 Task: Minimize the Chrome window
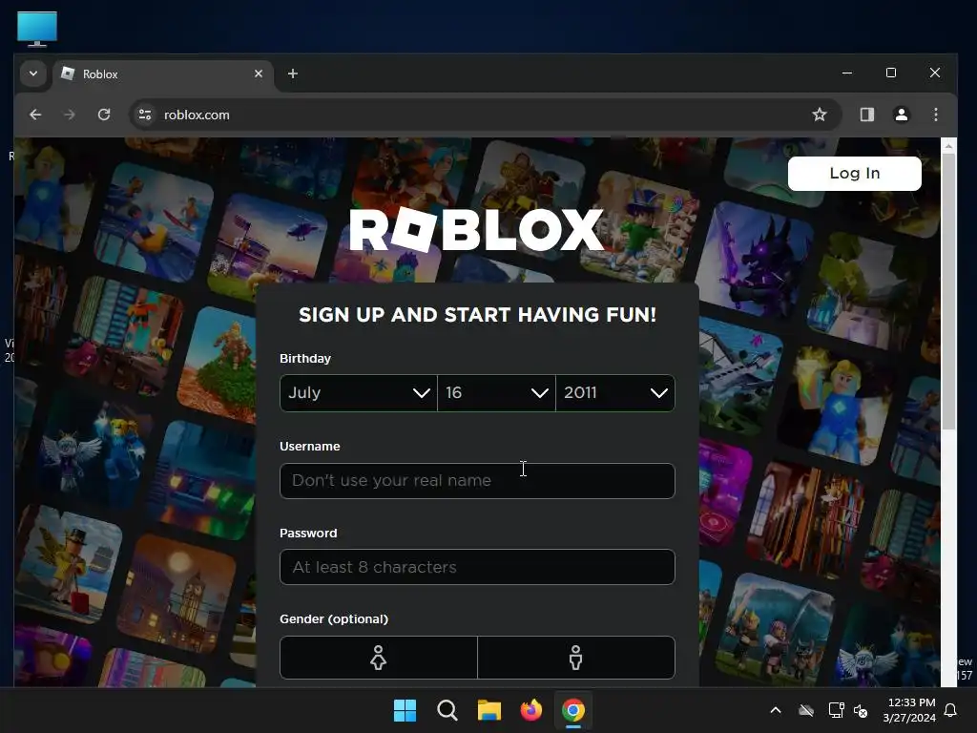847,73
